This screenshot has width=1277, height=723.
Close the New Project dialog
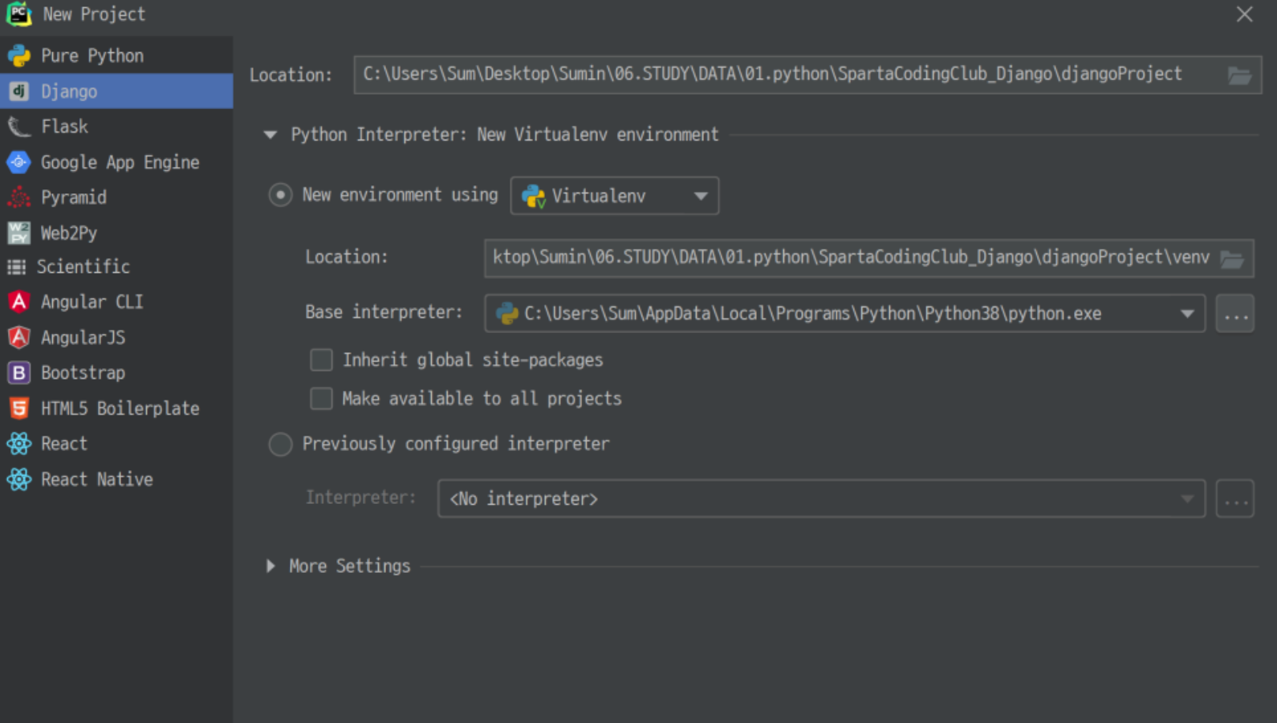pyautogui.click(x=1244, y=14)
